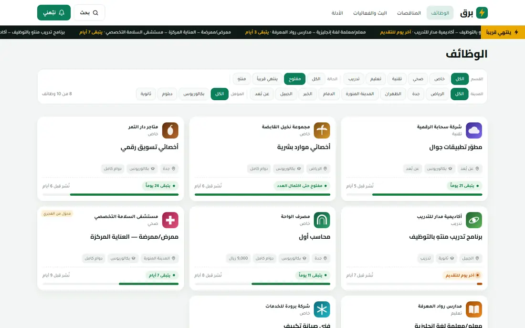Filter city by الظهران
Viewport: 525px width, 328px height.
(x=393, y=94)
